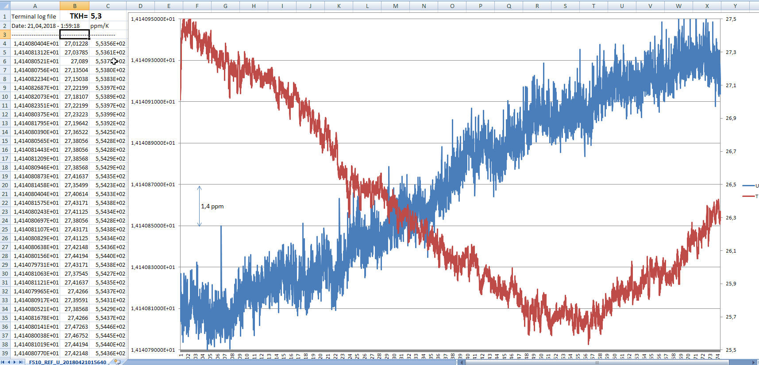
Task: Select column A header
Action: tap(35, 6)
